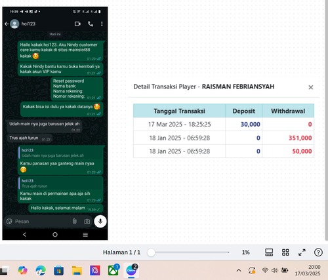
Task: Click the sync status tray icon
Action: [x=252, y=271]
